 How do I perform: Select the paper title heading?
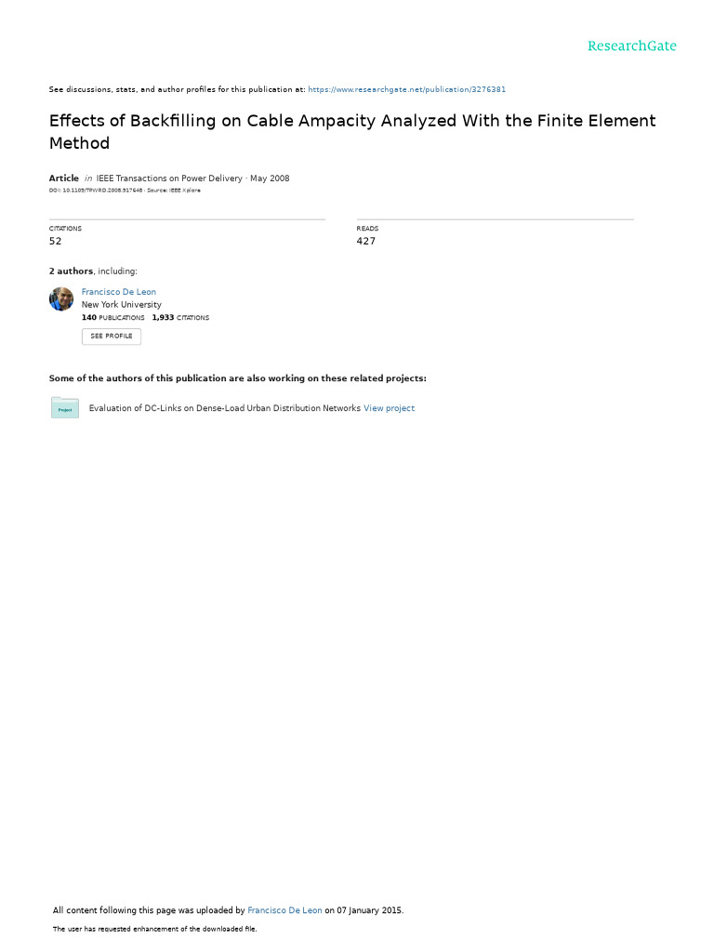point(352,132)
